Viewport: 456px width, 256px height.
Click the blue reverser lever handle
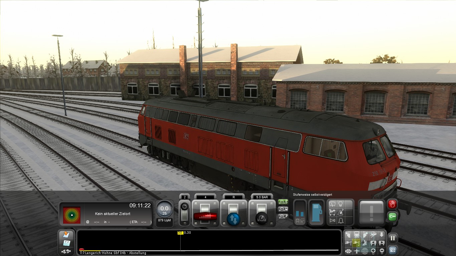tap(233, 218)
